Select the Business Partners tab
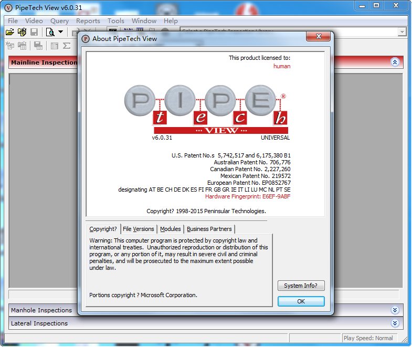Screen dimensions: 412x347 pyautogui.click(x=209, y=229)
